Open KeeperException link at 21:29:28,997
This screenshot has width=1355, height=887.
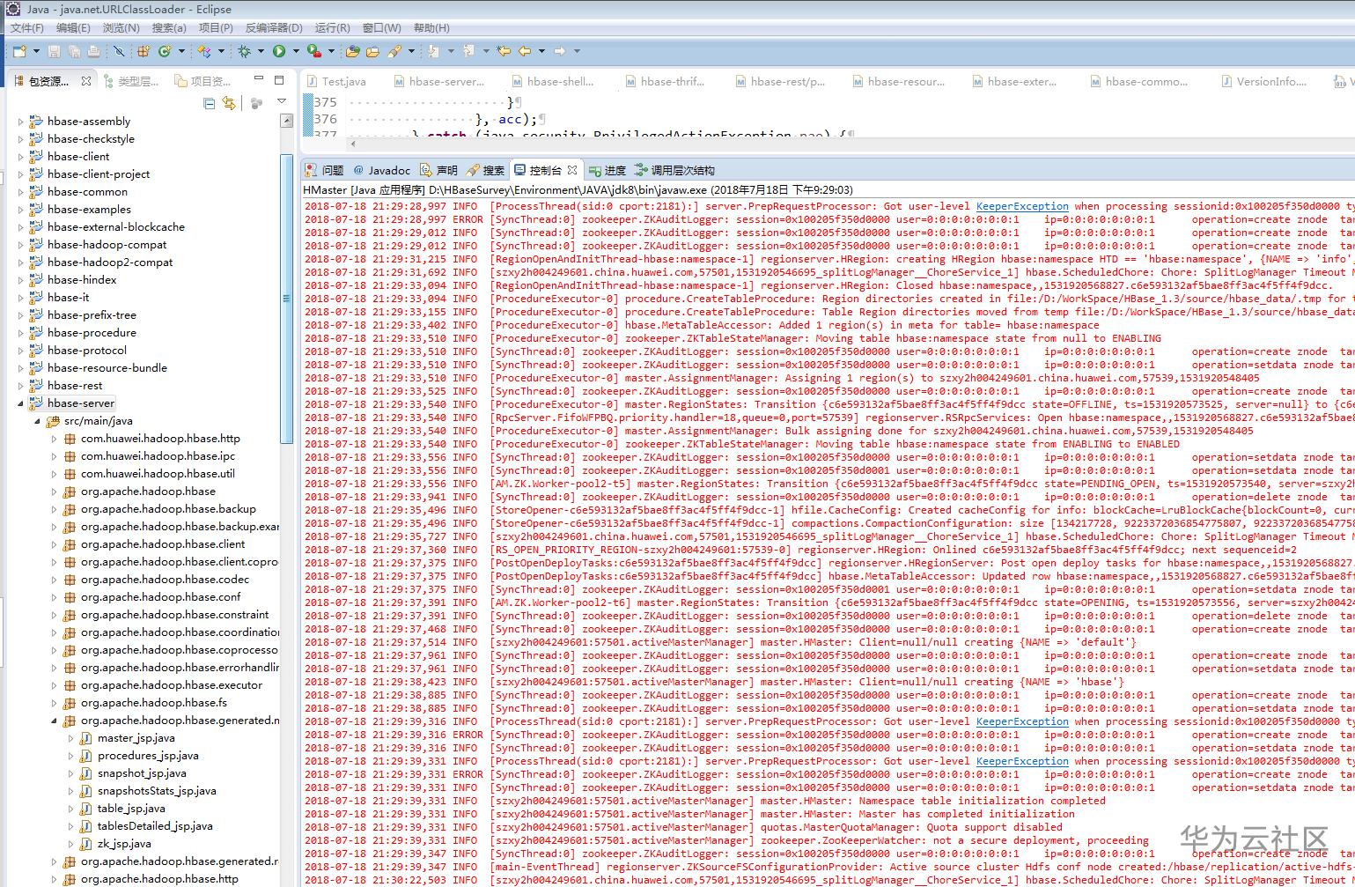point(1022,206)
